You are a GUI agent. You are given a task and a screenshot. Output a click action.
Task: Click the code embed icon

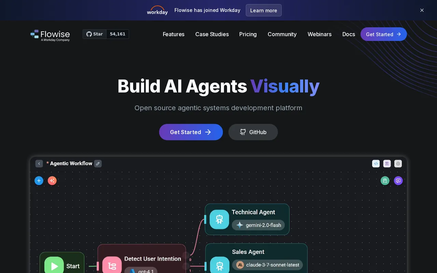pos(376,163)
